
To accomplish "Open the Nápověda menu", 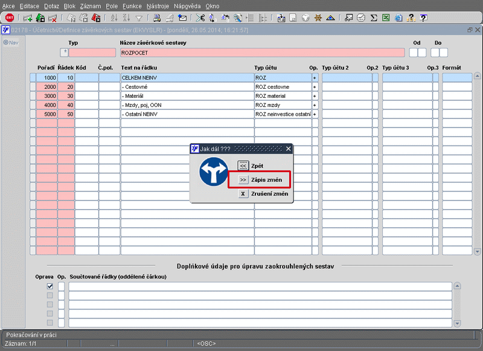I will coord(187,6).
